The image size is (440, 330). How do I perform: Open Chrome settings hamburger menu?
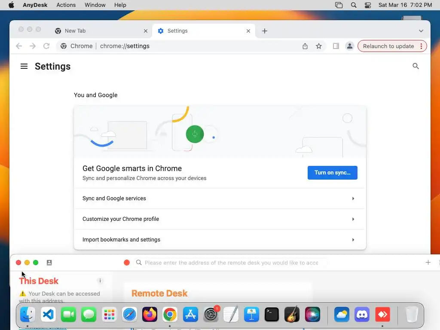point(24,66)
